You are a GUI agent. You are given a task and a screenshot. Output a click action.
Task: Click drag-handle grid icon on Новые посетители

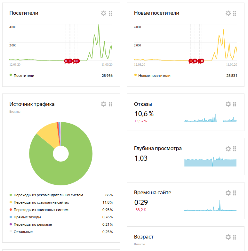pyautogui.click(x=235, y=13)
